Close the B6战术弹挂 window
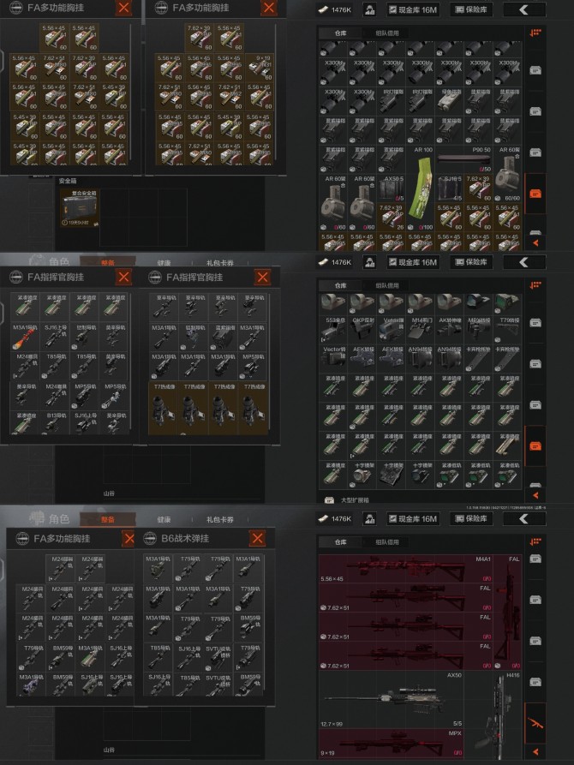 pyautogui.click(x=257, y=538)
